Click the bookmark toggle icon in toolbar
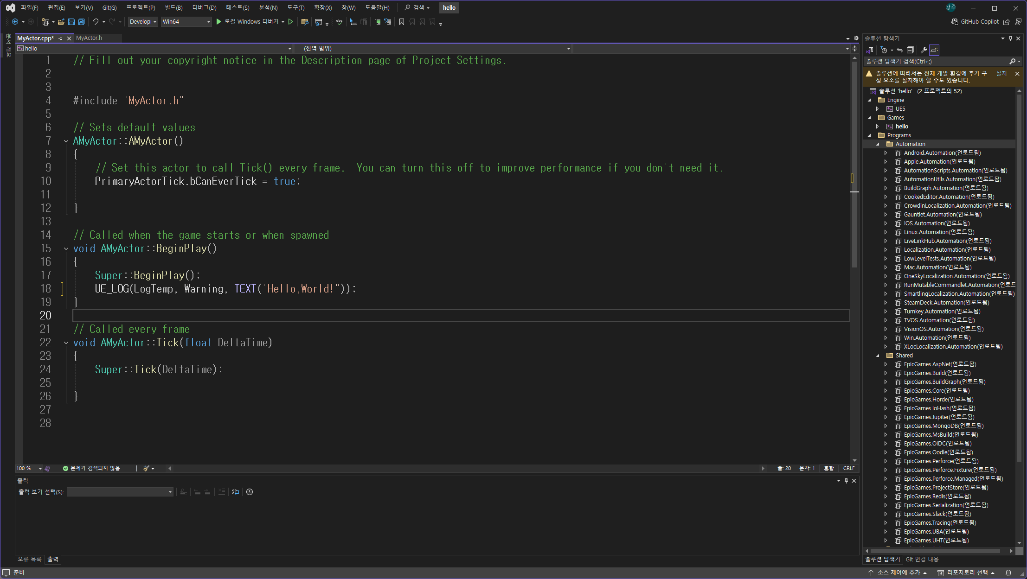 pos(402,22)
